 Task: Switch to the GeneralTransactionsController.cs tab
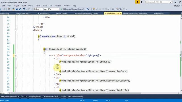pyautogui.click(x=135, y=13)
